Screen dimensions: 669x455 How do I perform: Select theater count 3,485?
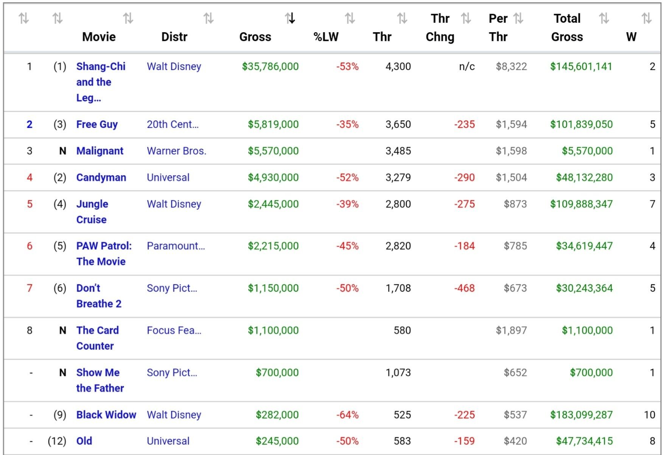398,151
